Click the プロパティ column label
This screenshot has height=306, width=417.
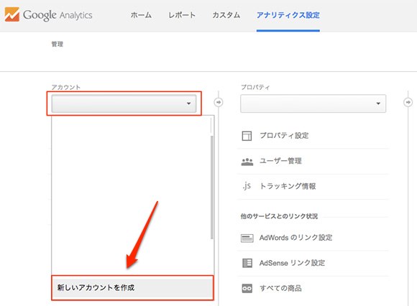tap(255, 87)
